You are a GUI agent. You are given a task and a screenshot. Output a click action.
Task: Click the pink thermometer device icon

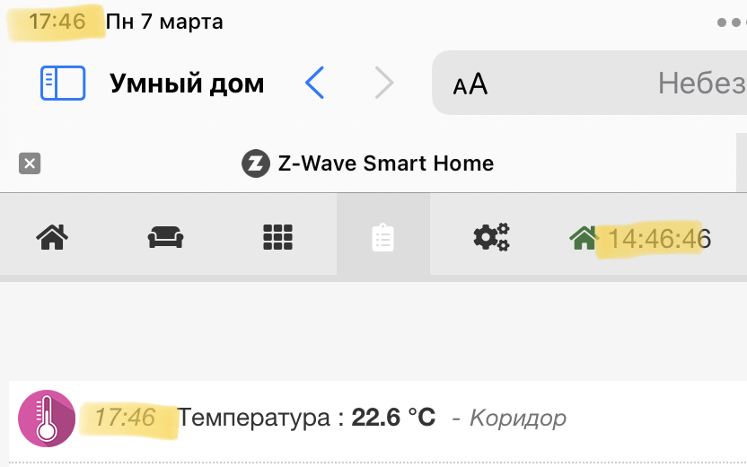click(47, 419)
